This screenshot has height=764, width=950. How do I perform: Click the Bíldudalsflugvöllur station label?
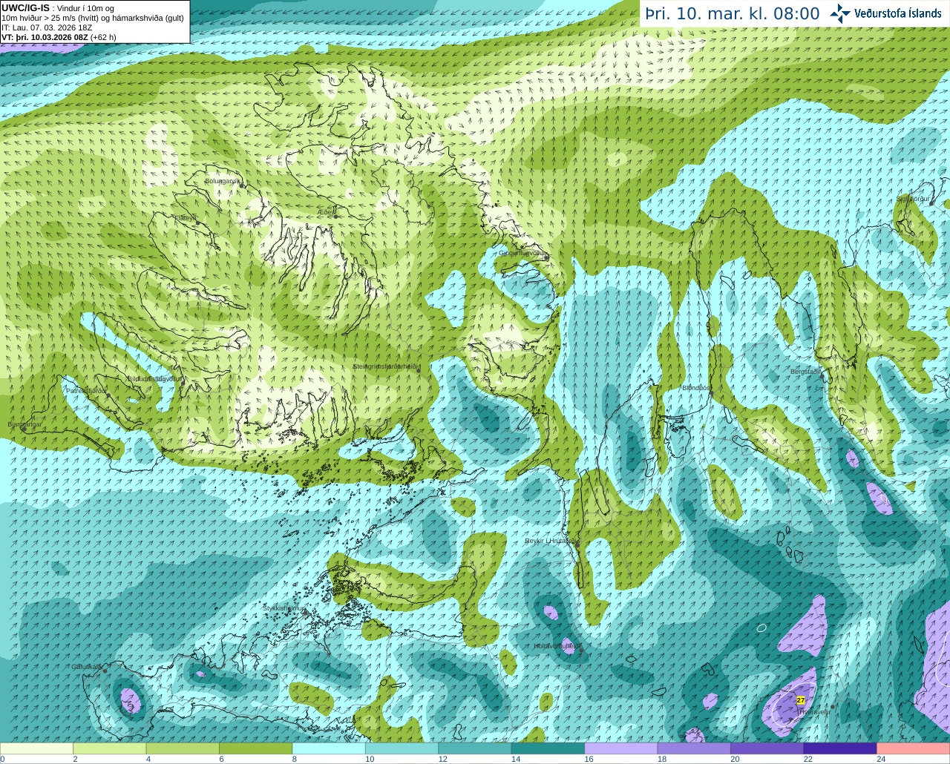tap(155, 378)
